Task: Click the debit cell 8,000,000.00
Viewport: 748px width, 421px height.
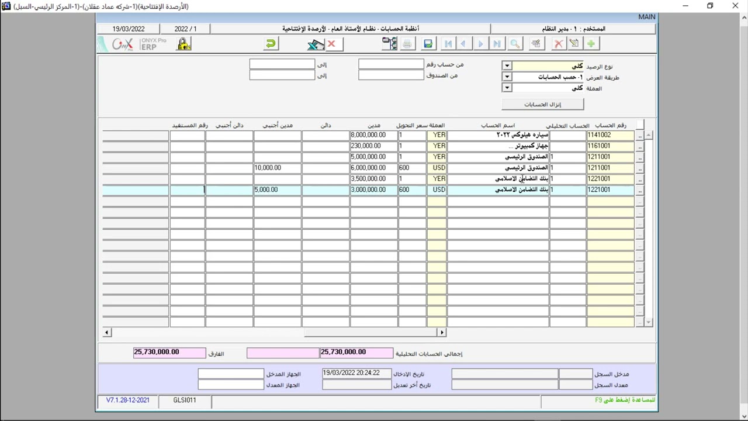Action: coord(374,135)
